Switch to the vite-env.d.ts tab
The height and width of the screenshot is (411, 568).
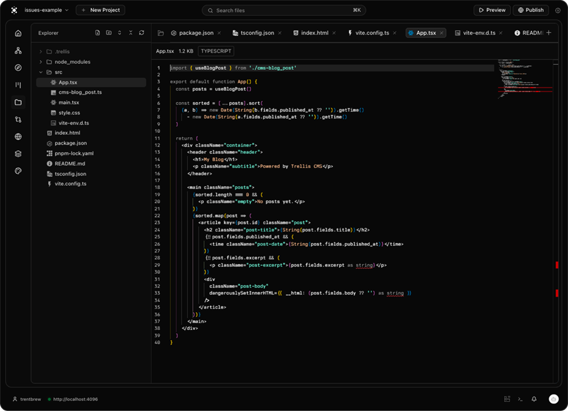point(479,33)
